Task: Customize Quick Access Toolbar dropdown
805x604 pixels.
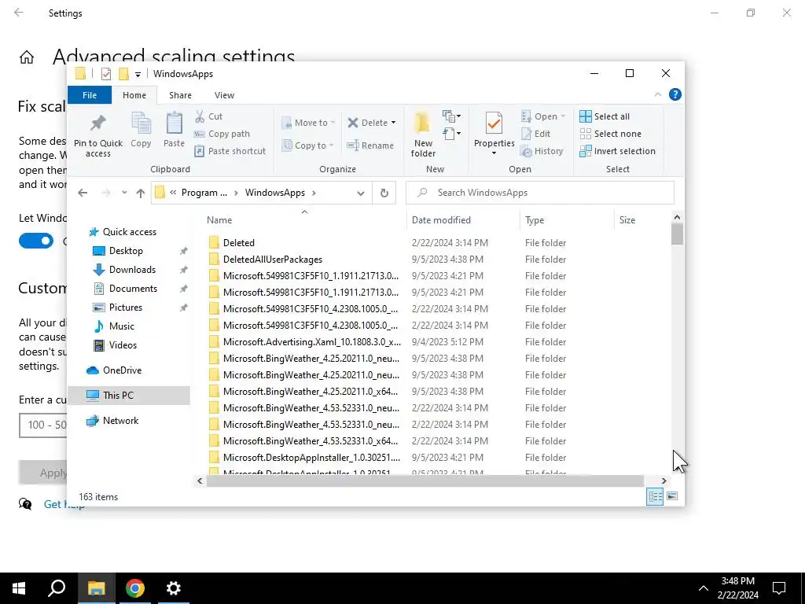Action: point(138,74)
